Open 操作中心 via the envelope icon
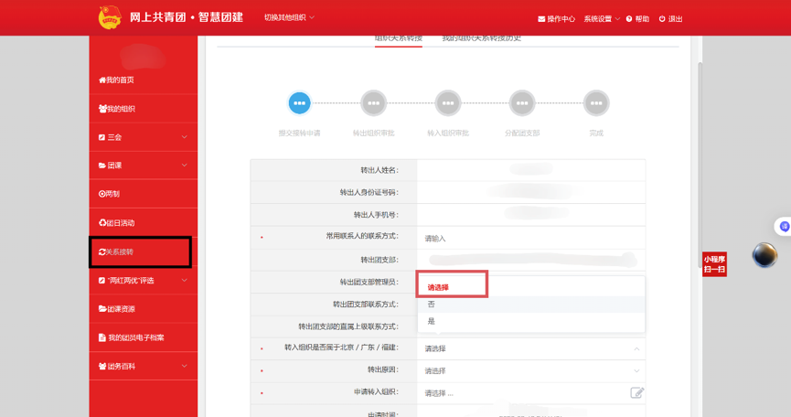791x417 pixels. [x=556, y=19]
